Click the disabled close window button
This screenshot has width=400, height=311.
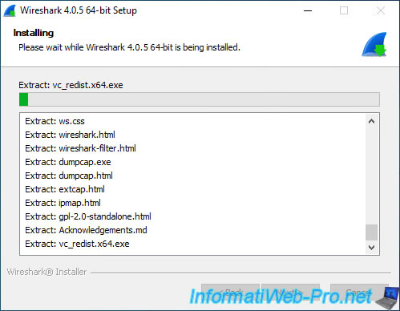coord(381,10)
